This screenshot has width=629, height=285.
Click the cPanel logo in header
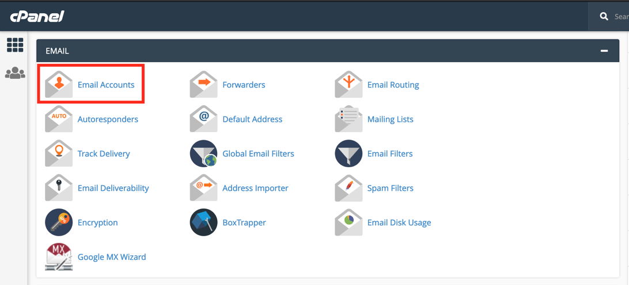coord(37,17)
